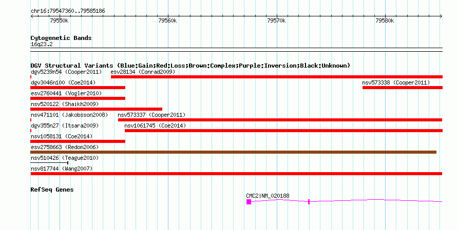Click the dgv3046n100 (Coe2014) red bar
The width and height of the screenshot is (457, 230).
(78, 88)
